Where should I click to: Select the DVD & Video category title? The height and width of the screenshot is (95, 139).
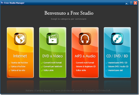pyautogui.click(x=53, y=56)
